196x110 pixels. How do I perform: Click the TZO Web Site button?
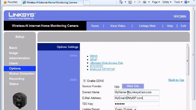(133, 86)
